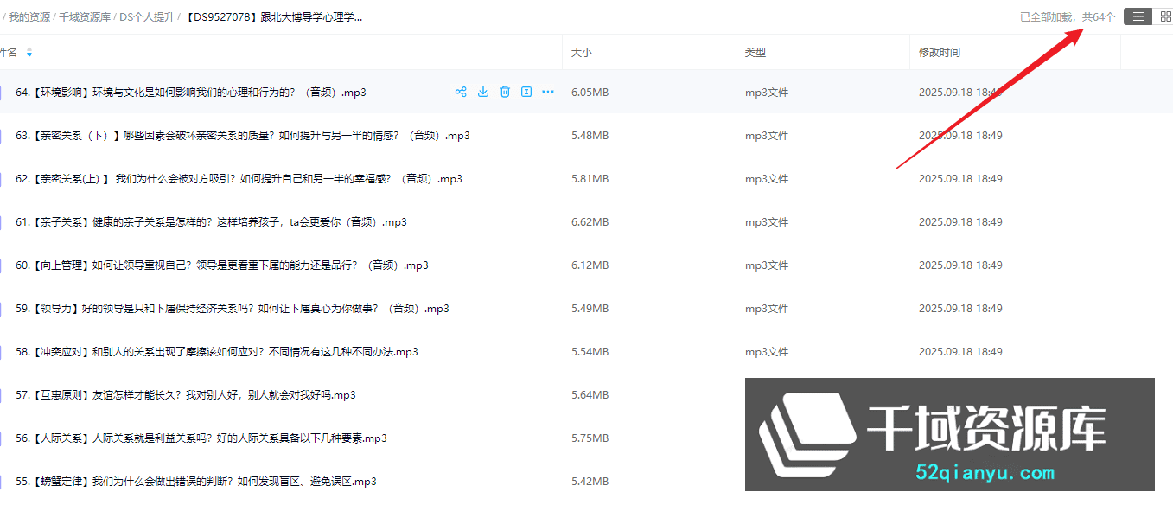Open file 55.【螃蟹定律】 mp3
The width and height of the screenshot is (1173, 518).
pos(196,481)
